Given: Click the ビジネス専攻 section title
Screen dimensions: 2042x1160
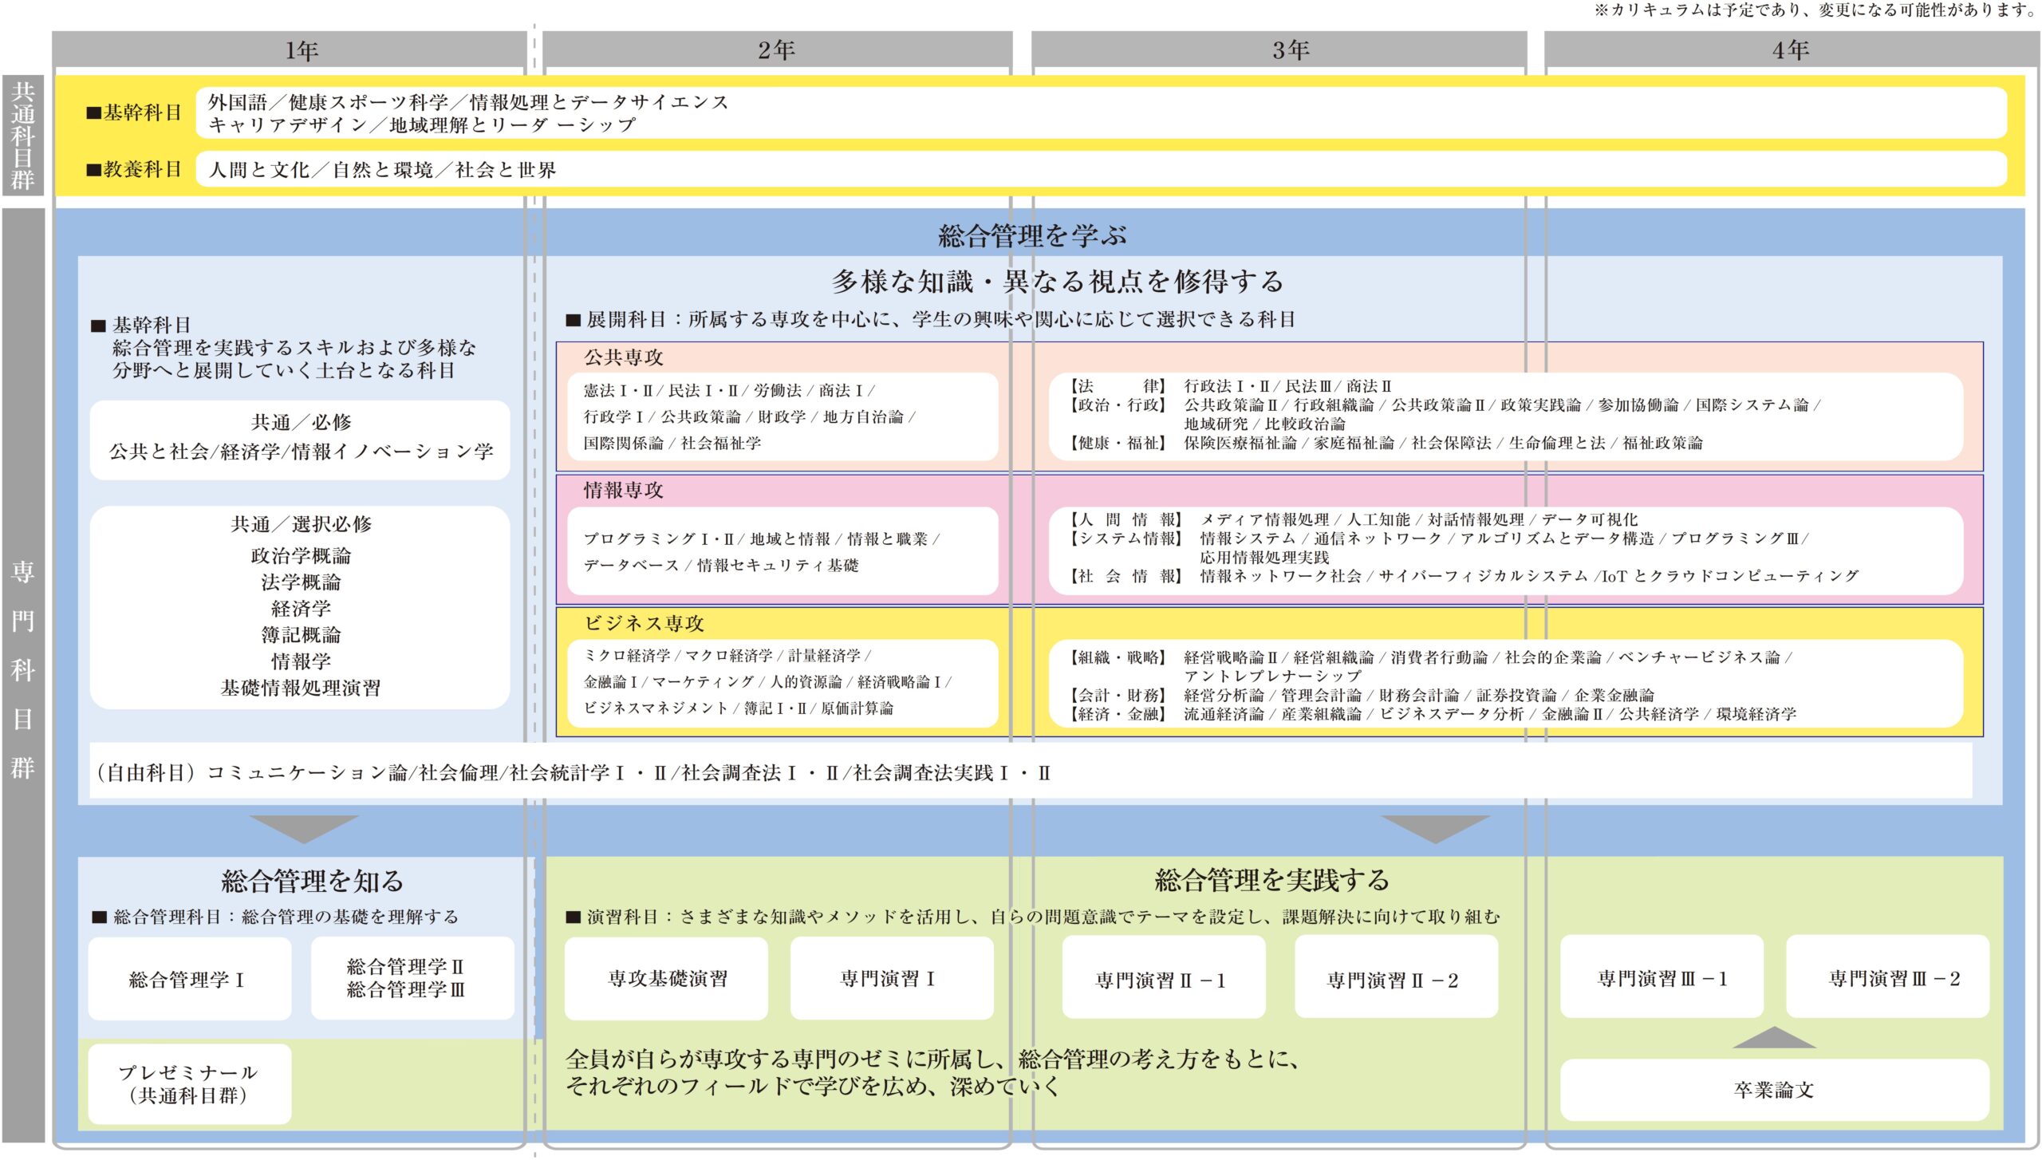Looking at the screenshot, I should click(x=644, y=624).
